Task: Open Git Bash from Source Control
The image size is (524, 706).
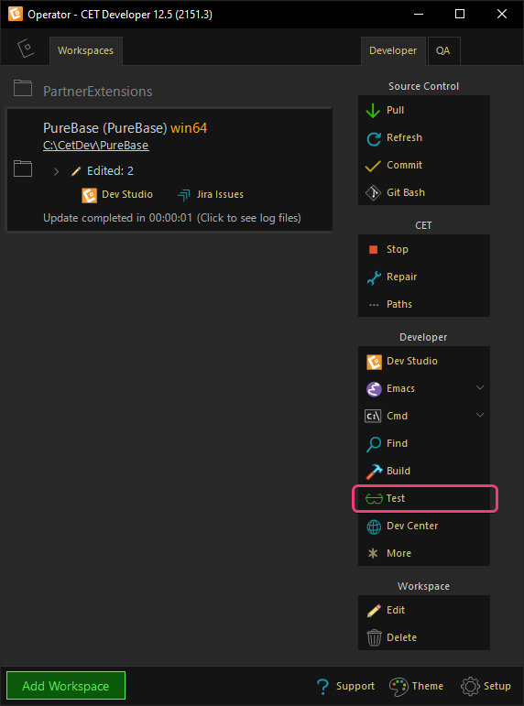Action: (423, 192)
